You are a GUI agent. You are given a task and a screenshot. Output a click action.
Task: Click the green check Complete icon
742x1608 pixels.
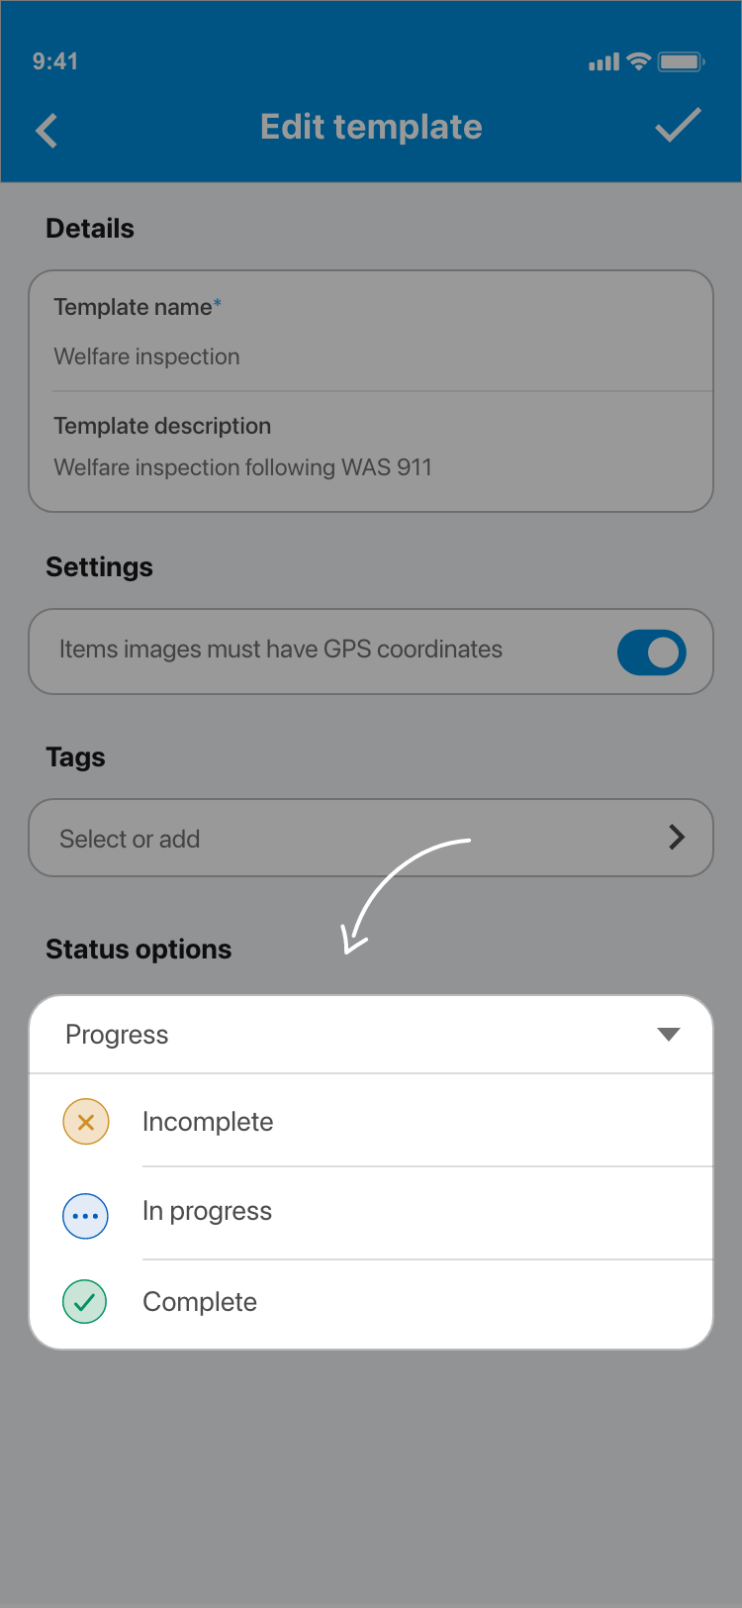85,1302
